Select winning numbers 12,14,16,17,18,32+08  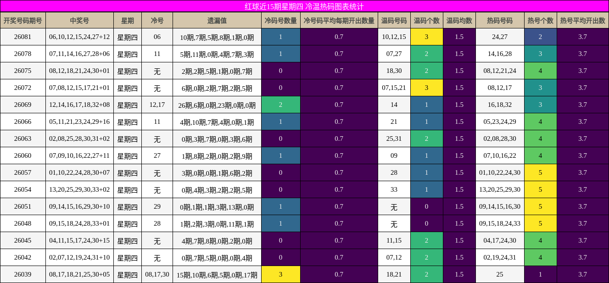[80, 105]
